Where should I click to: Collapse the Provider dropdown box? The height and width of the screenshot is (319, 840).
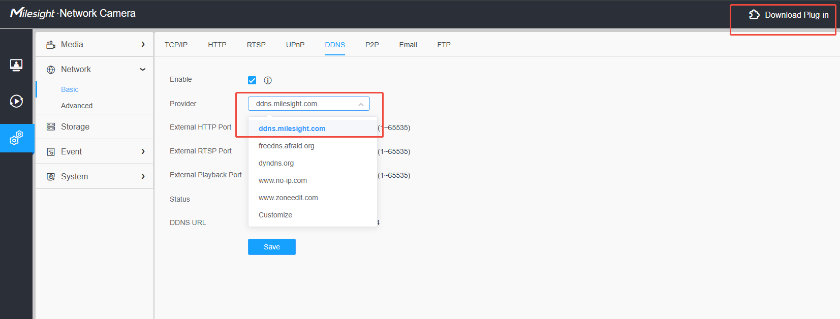point(309,104)
